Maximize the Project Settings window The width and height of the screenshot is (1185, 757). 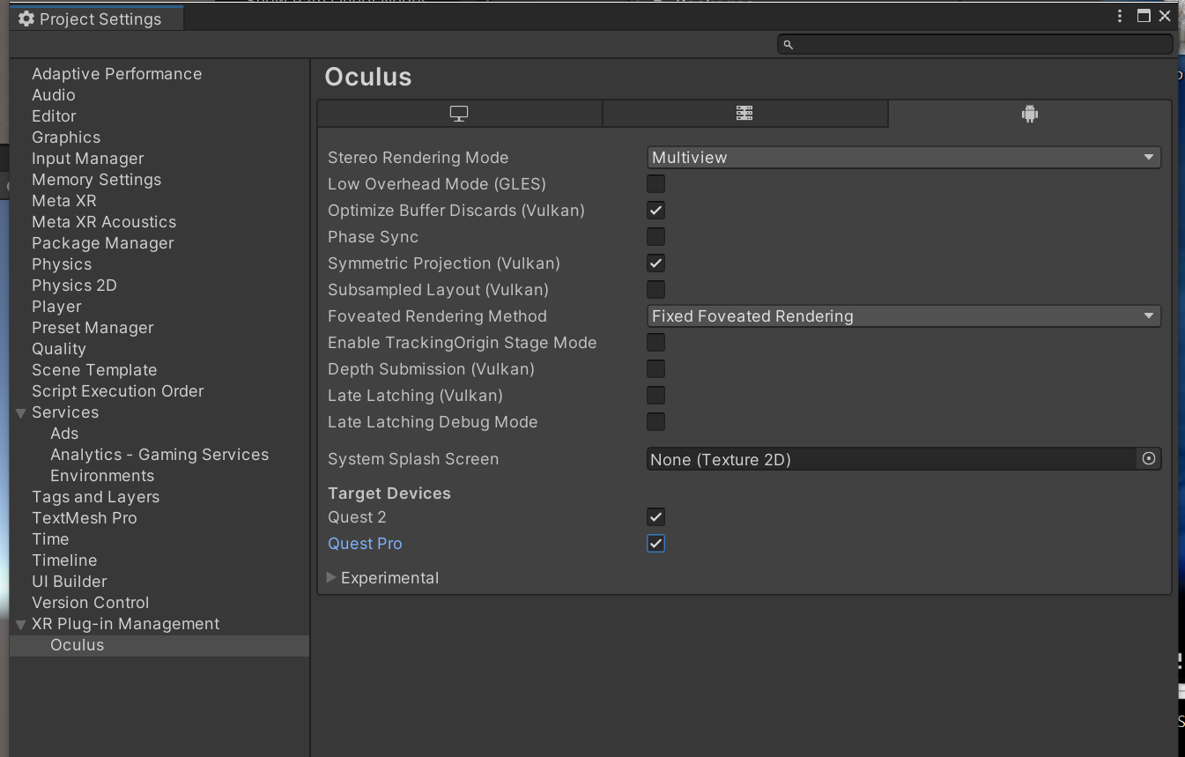1144,16
